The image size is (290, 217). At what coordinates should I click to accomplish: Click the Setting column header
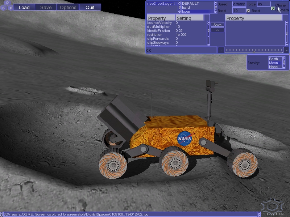pyautogui.click(x=189, y=18)
